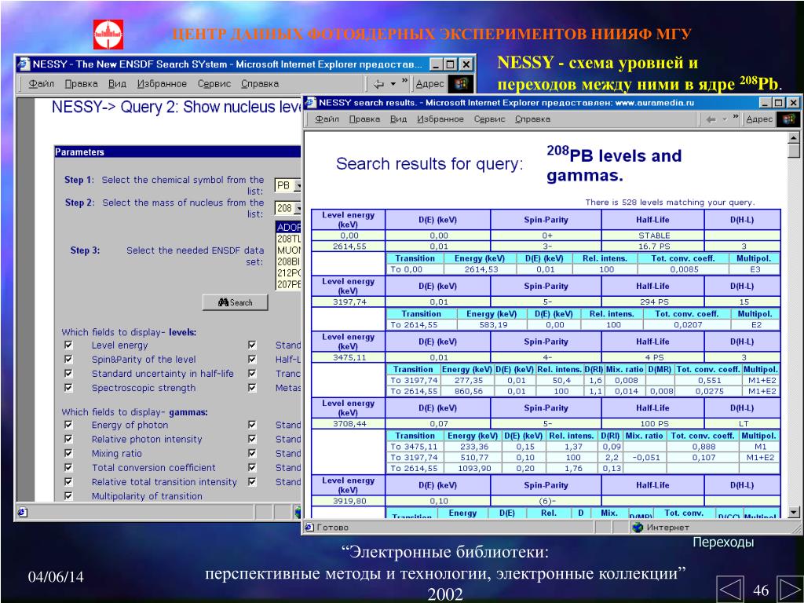Click Готово status page icon
This screenshot has width=804, height=603.
coord(309,527)
